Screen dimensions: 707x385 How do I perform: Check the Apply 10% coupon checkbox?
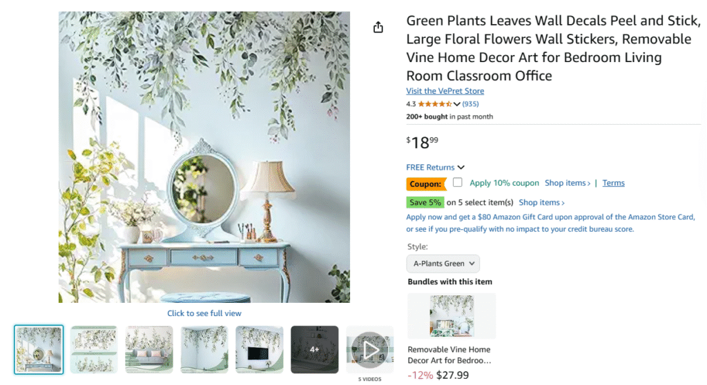458,182
